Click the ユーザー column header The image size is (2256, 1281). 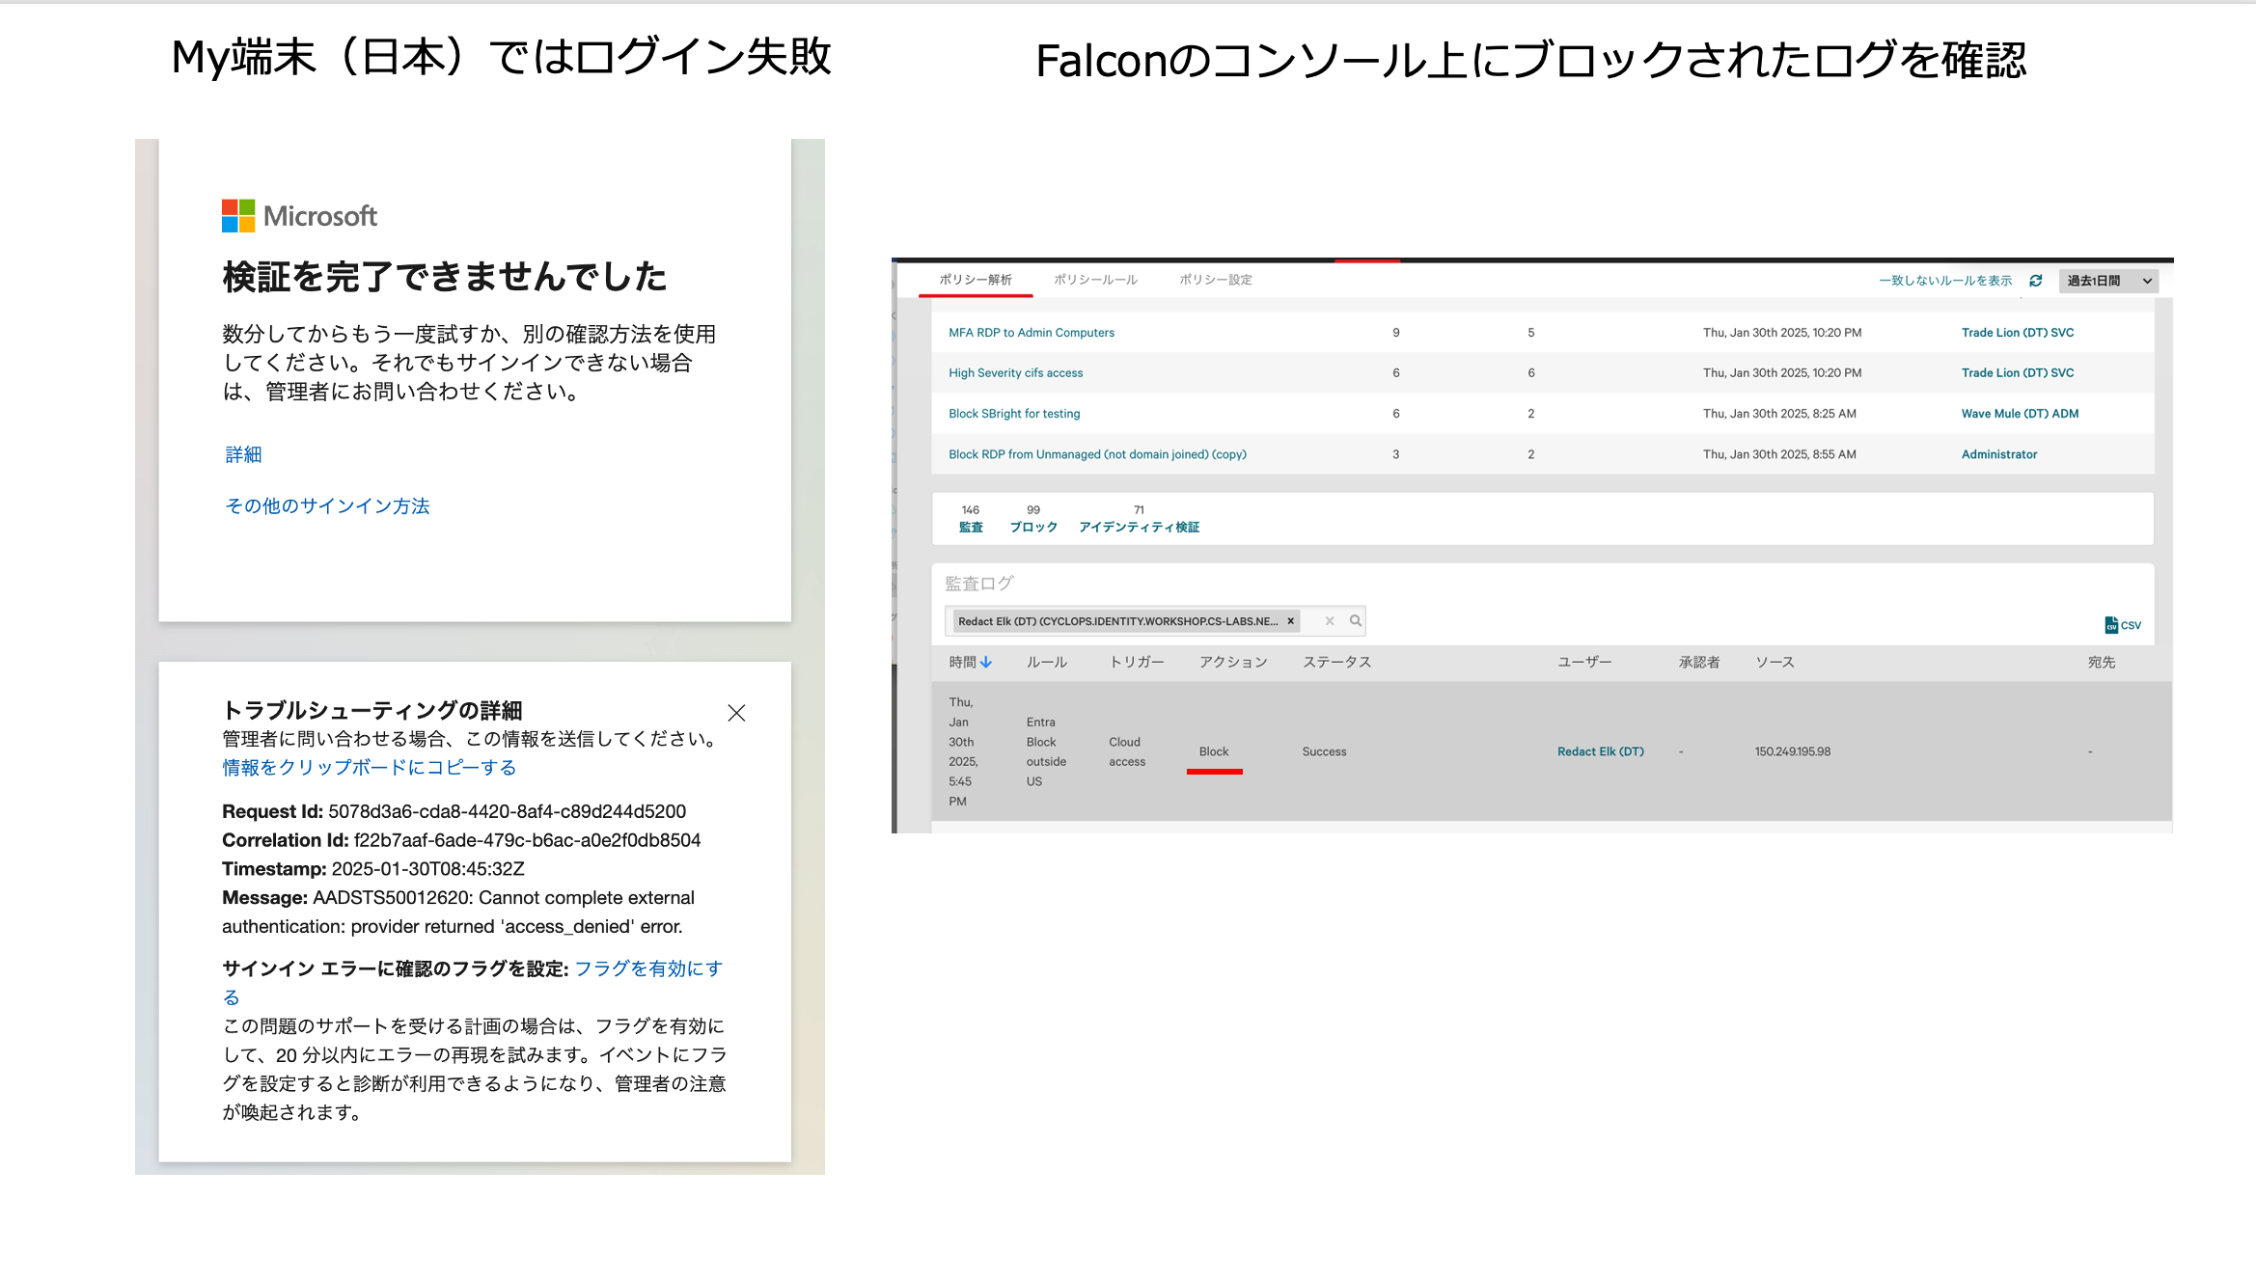[1584, 663]
